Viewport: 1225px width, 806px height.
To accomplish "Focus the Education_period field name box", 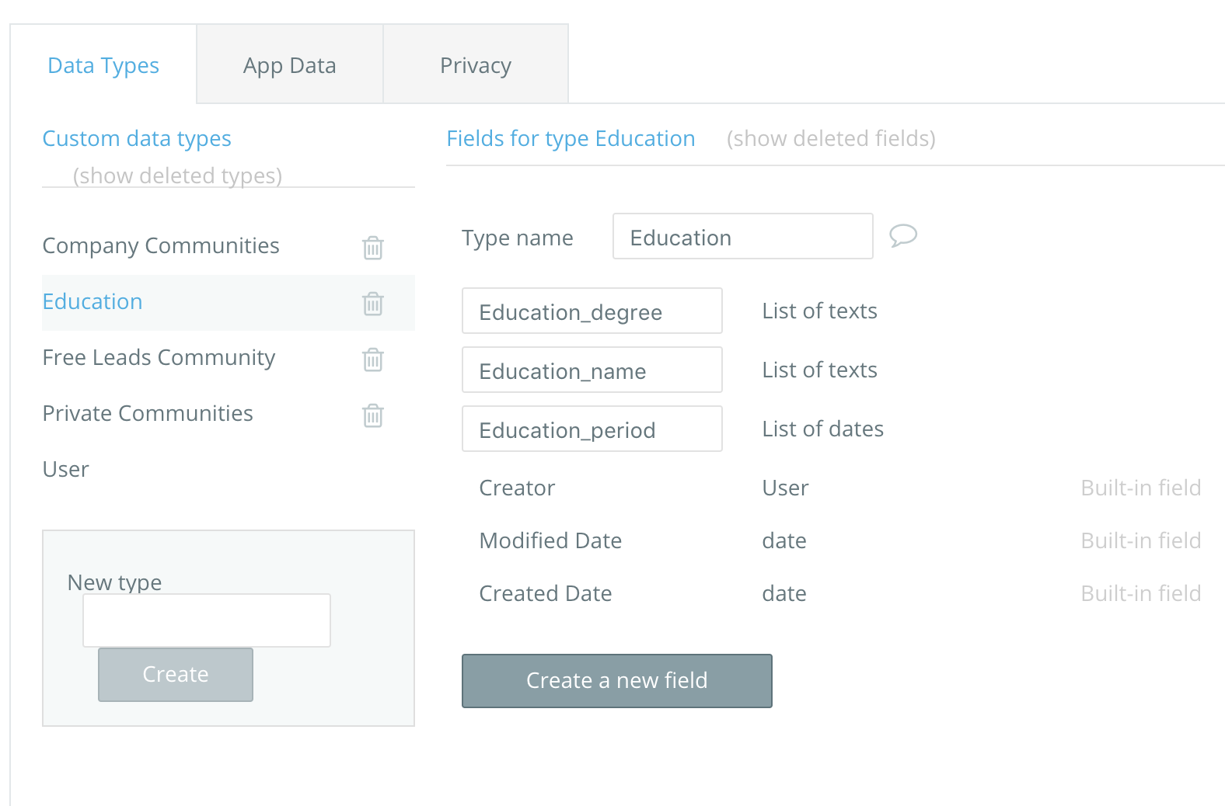I will coord(592,429).
